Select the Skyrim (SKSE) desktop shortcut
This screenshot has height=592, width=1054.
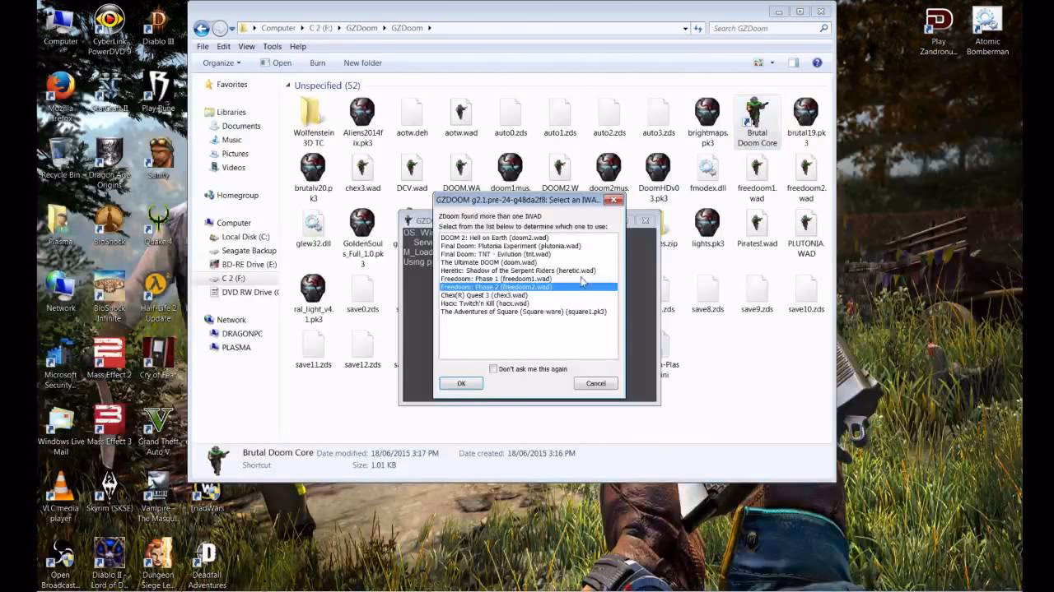(110, 492)
